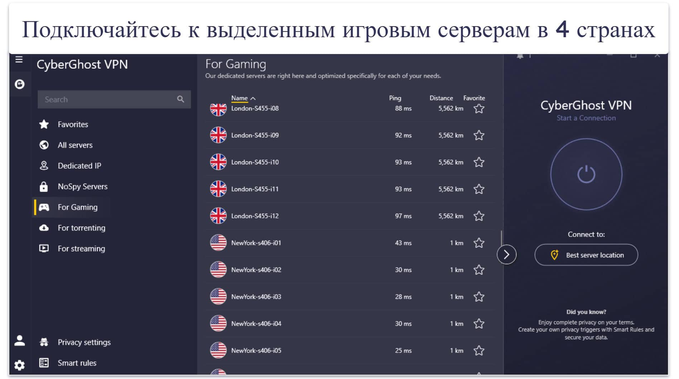Focus the Search input field
This screenshot has height=379, width=679.
coord(114,99)
